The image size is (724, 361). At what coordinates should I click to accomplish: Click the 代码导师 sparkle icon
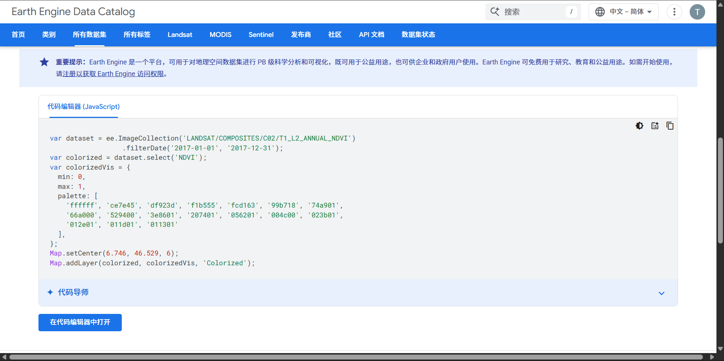click(50, 292)
